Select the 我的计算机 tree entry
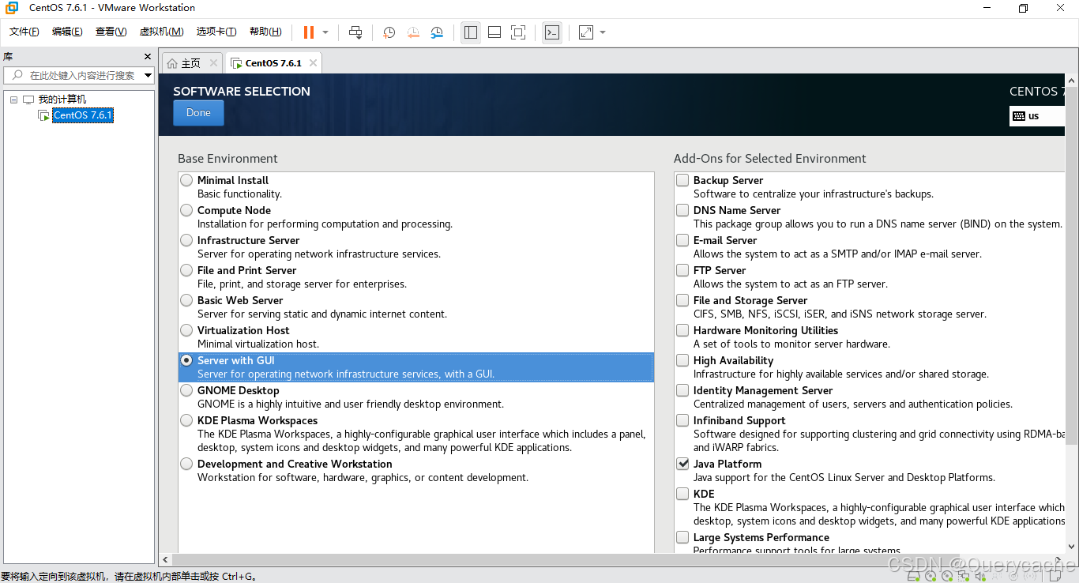 62,100
